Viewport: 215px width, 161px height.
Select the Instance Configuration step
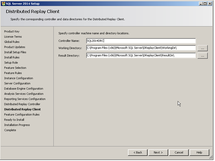[x=19, y=78]
